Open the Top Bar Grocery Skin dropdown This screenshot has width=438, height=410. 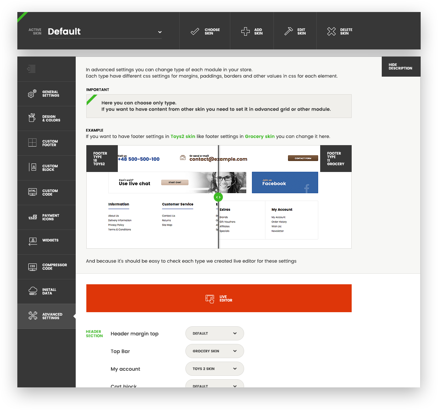[x=214, y=351]
